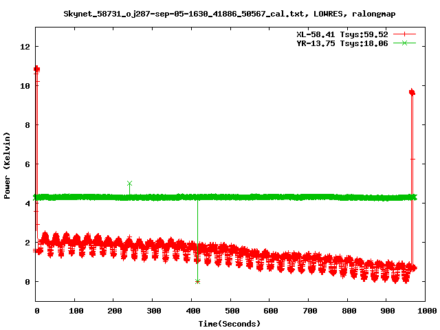Viewport: 440px width, 330px height.
Task: Click the x-axis tick label 300
Action: click(154, 311)
